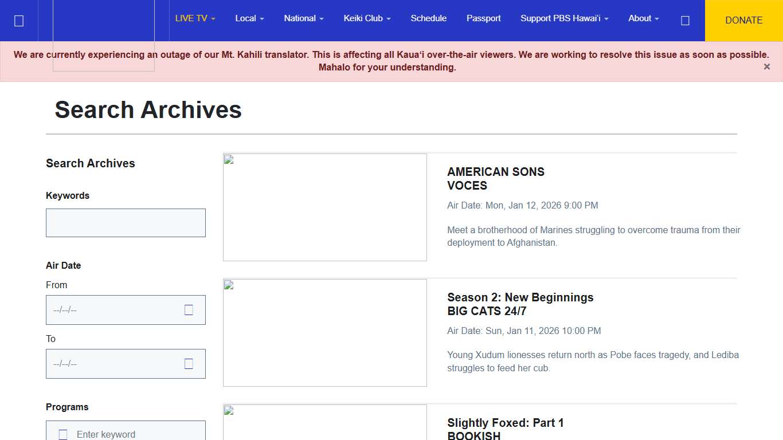Viewport: 783px width, 440px height.
Task: Open the National dropdown menu
Action: pyautogui.click(x=304, y=18)
